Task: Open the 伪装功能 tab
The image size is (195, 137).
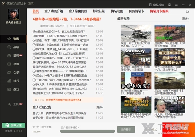Action: pyautogui.click(x=117, y=11)
